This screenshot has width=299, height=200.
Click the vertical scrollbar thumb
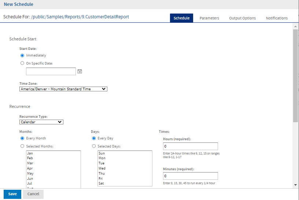pos(295,76)
